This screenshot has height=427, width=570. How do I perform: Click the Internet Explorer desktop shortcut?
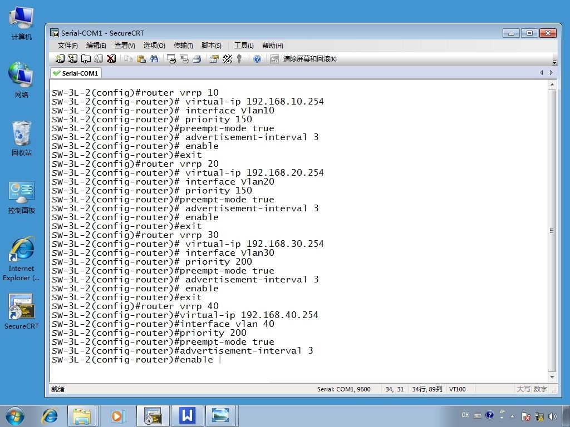pyautogui.click(x=22, y=259)
